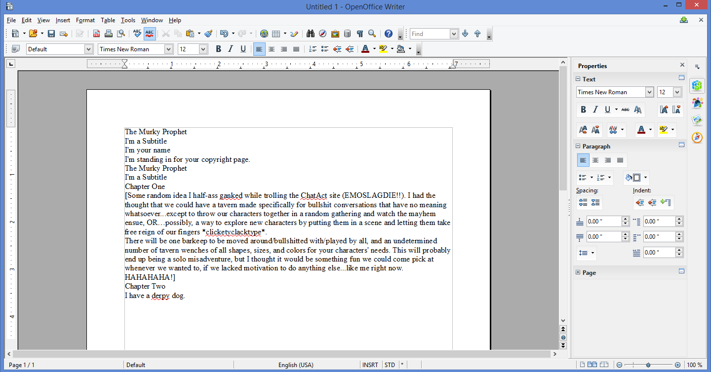Open the Tools menu
The width and height of the screenshot is (711, 372).
pyautogui.click(x=128, y=20)
